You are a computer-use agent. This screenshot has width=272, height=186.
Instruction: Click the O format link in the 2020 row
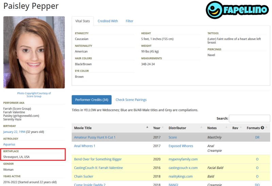[257, 159]
